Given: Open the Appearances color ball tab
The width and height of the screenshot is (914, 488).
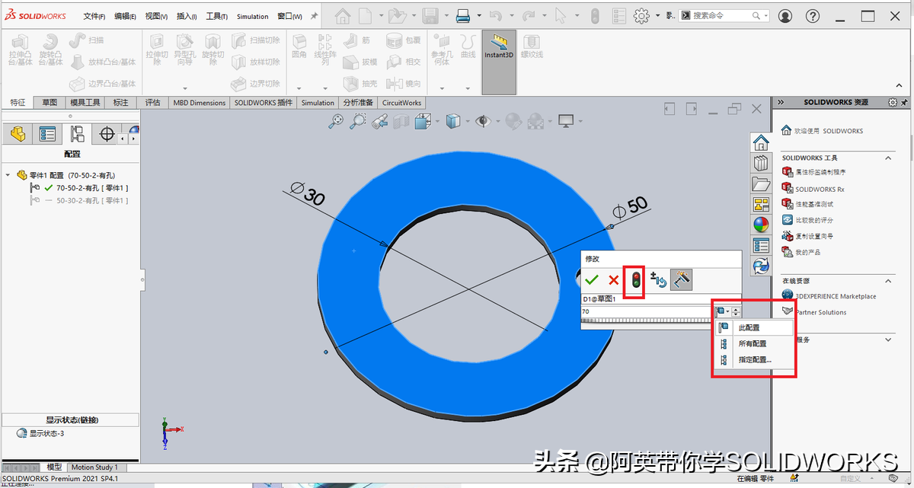Looking at the screenshot, I should tap(760, 225).
